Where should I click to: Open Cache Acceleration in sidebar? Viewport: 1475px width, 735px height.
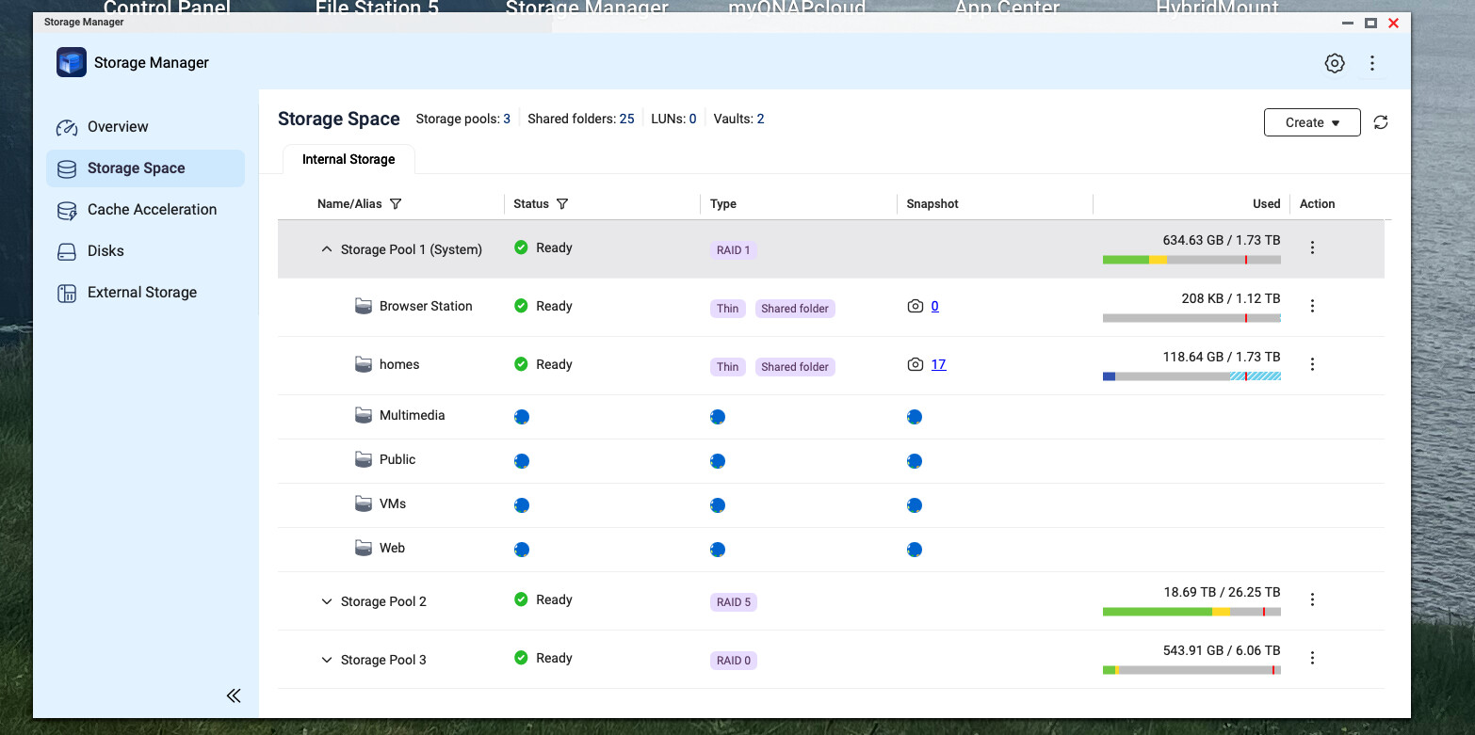152,210
